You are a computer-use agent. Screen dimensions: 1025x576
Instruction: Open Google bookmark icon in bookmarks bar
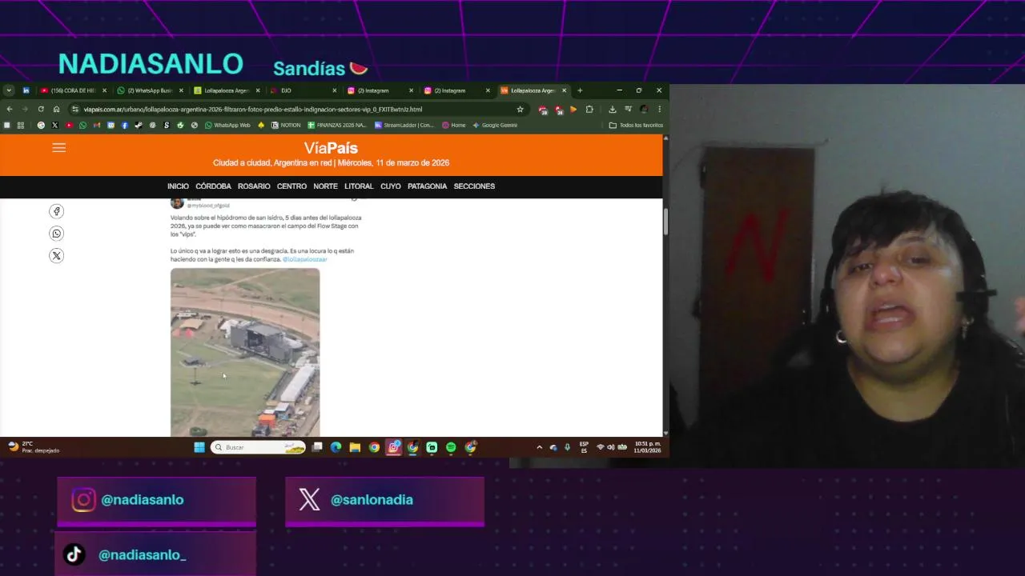point(41,125)
